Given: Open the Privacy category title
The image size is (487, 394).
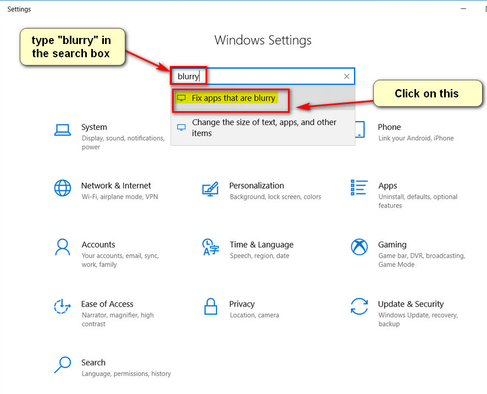Looking at the screenshot, I should (242, 304).
